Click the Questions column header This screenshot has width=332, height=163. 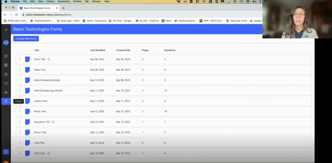point(169,50)
